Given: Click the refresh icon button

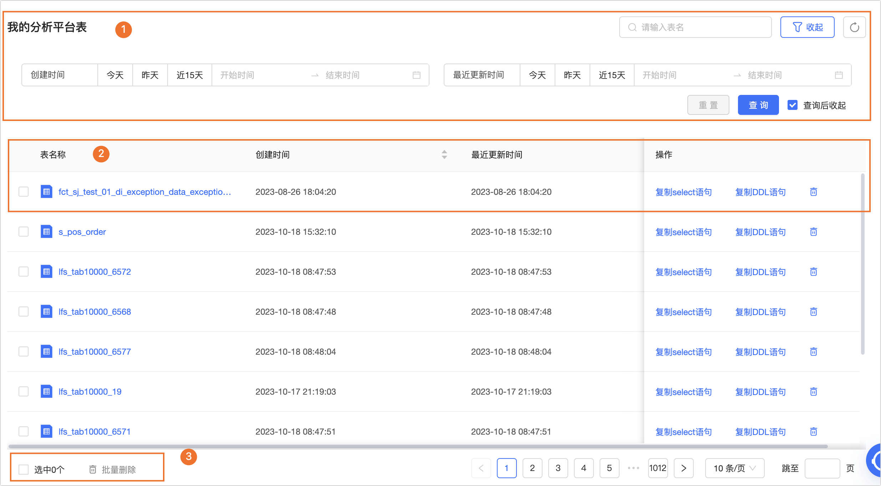Looking at the screenshot, I should 854,27.
